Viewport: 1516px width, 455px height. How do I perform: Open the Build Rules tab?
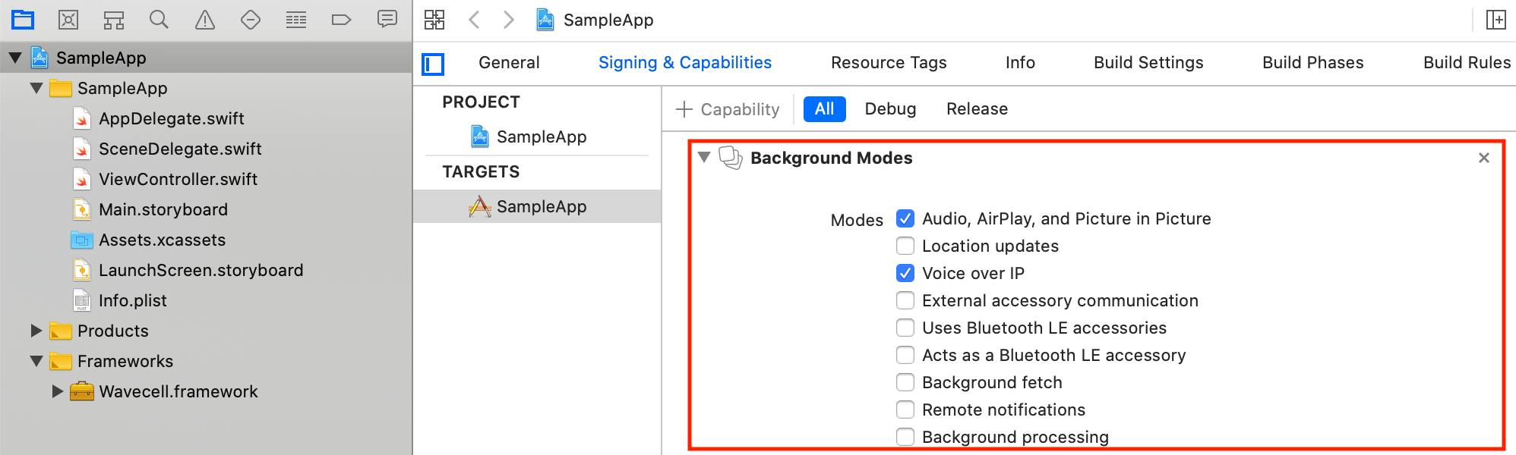point(1467,63)
